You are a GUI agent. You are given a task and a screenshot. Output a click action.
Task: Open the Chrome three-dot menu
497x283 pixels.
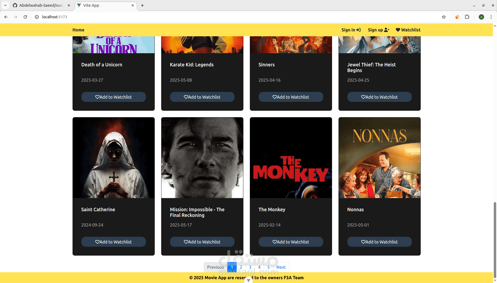point(491,17)
